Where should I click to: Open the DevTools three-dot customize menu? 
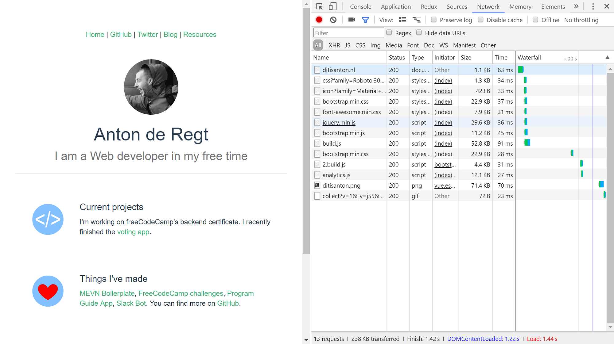coord(593,6)
